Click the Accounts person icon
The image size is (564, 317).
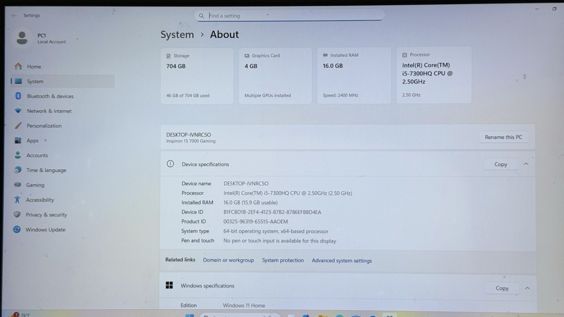coord(18,155)
